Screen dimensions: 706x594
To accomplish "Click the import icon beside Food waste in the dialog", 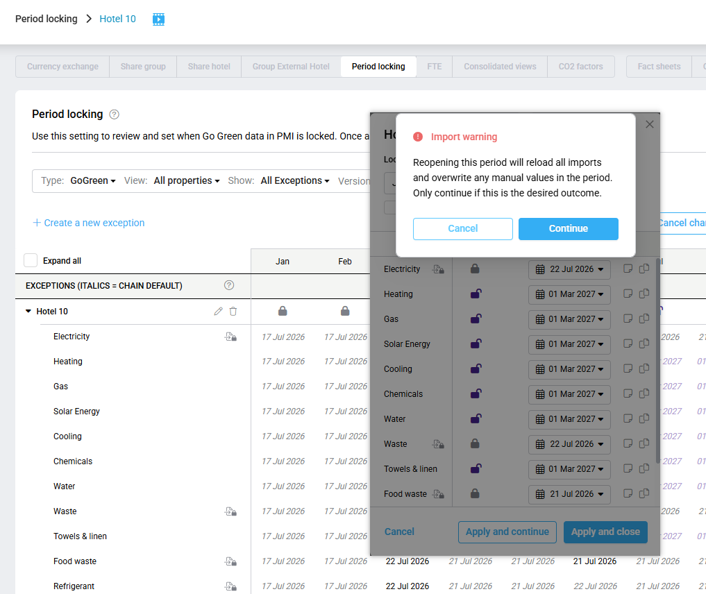I will coord(438,494).
